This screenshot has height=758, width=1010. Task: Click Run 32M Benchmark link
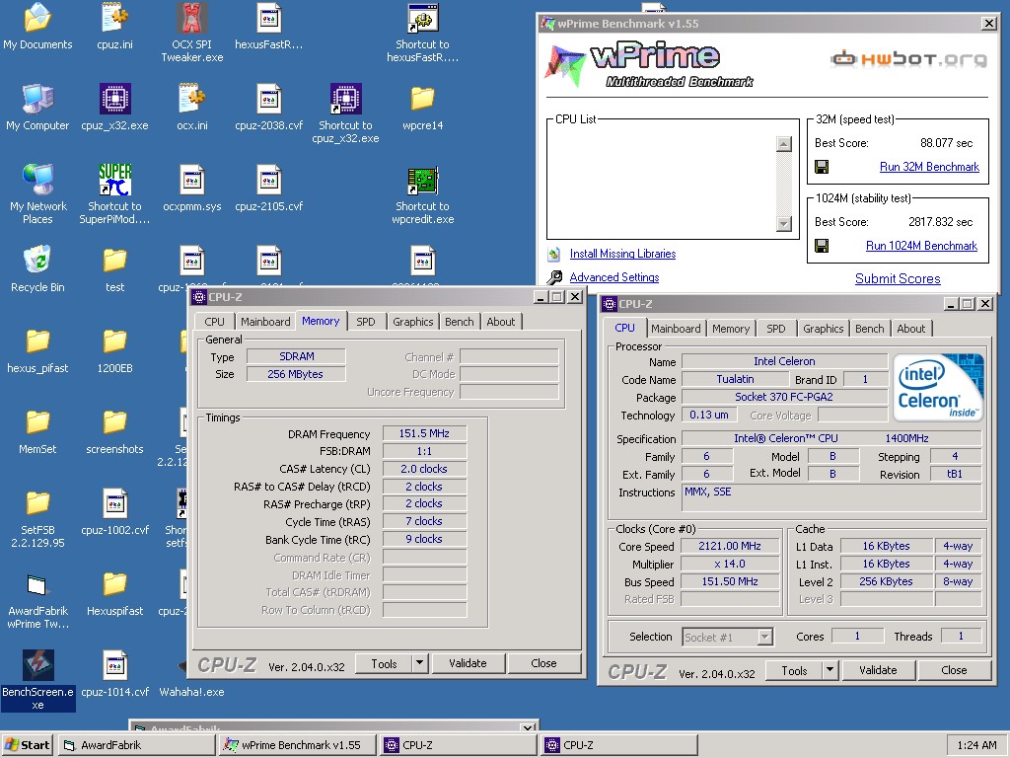click(929, 167)
